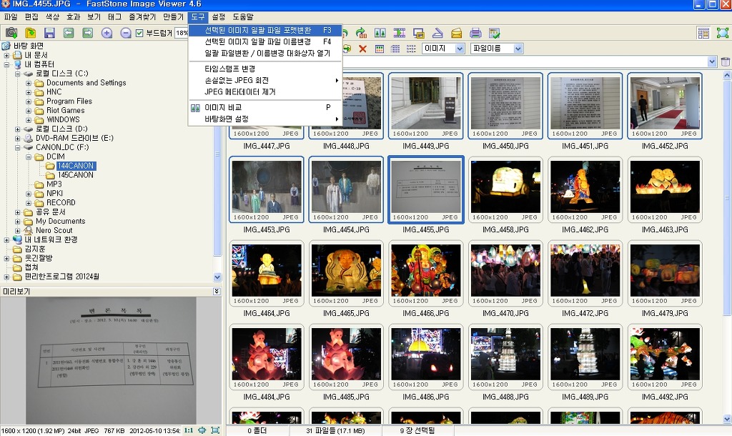The width and height of the screenshot is (732, 436).
Task: Click the blue floppy disk Save icon
Action: 49,33
